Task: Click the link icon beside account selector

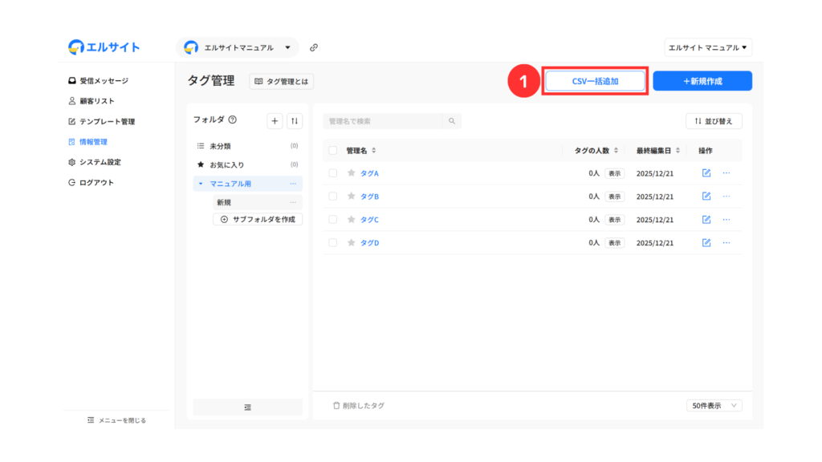Action: (x=314, y=47)
